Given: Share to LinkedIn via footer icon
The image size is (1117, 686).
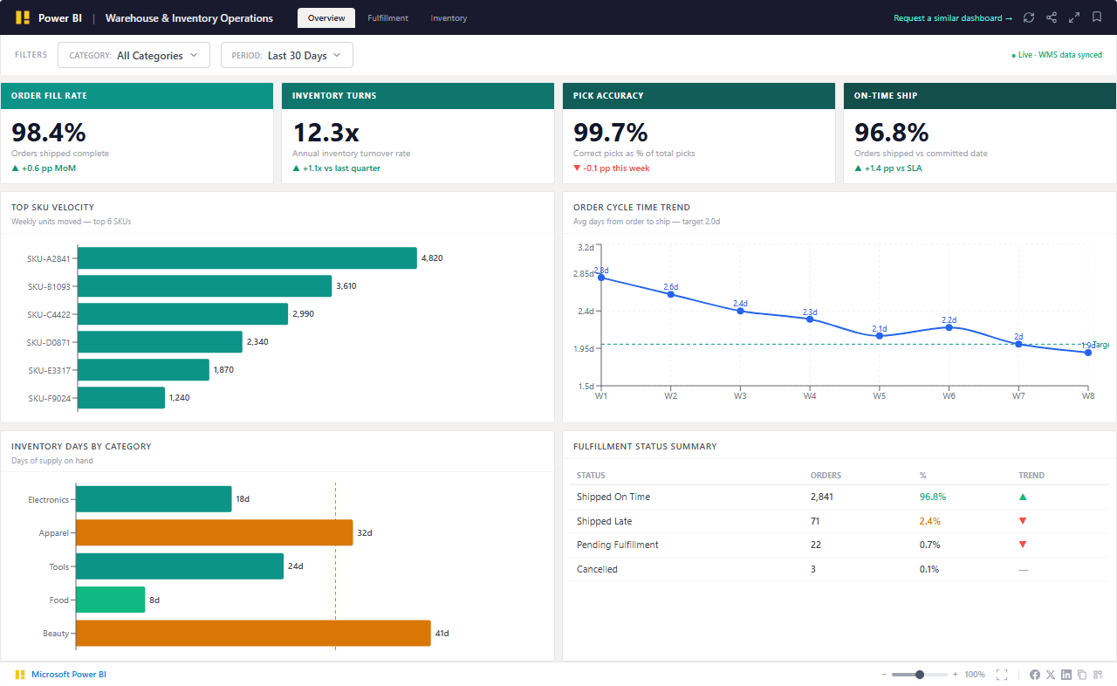Looking at the screenshot, I should click(1066, 675).
